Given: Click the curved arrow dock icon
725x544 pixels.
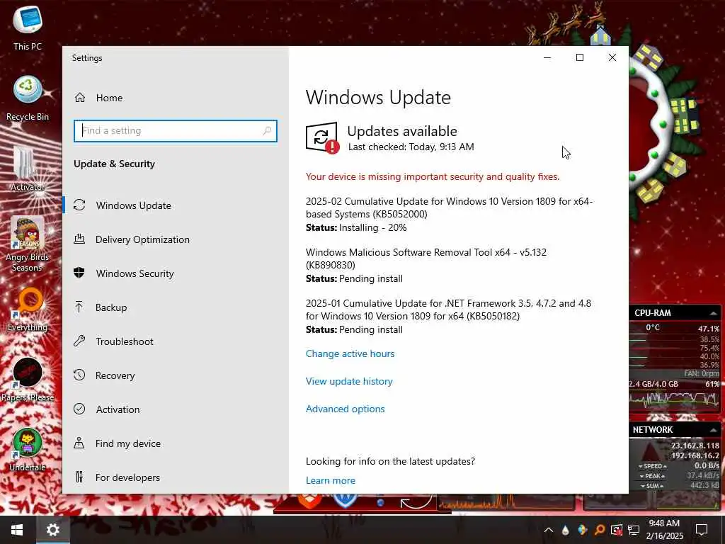Looking at the screenshot, I should [x=416, y=502].
